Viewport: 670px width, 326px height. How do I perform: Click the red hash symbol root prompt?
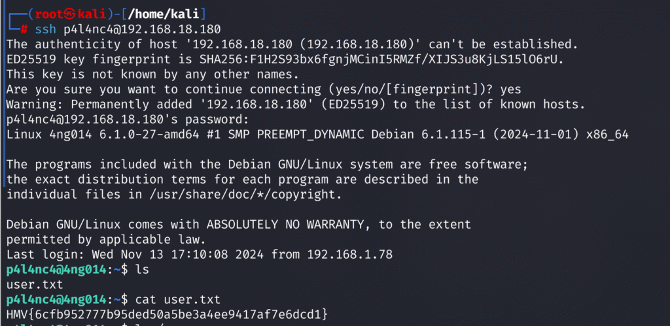tap(24, 29)
